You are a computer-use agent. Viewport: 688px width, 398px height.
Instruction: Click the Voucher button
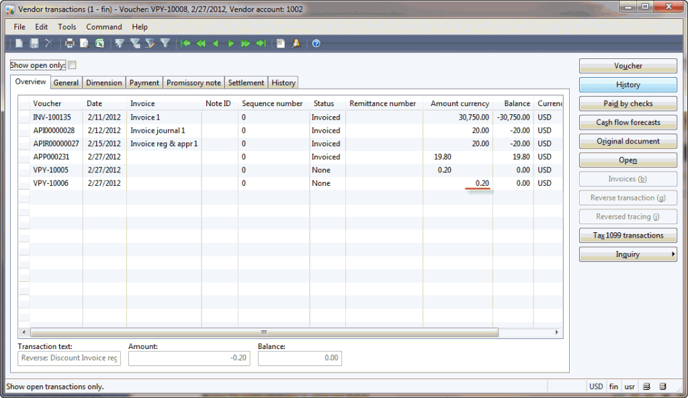coord(628,66)
